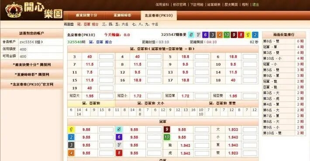310x161 pixels.
Task: Select the 七、八、九、十名 sub-menu
Action: [x=145, y=24]
